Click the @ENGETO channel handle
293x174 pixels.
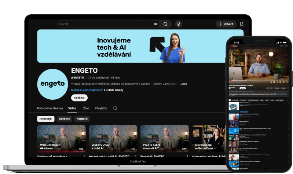(x=77, y=78)
